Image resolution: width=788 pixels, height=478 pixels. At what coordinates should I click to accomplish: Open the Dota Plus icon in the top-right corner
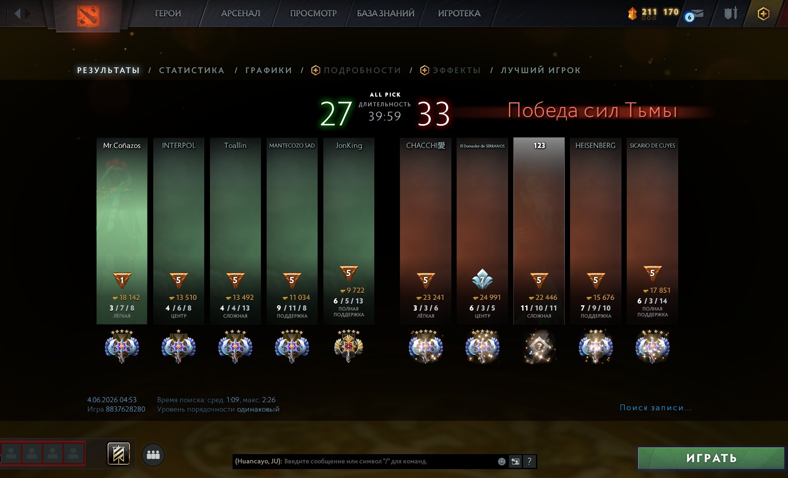(x=763, y=14)
